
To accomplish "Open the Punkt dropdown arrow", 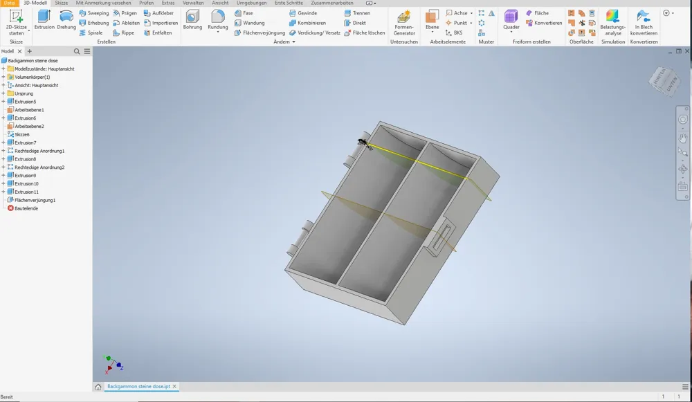I will pos(471,23).
